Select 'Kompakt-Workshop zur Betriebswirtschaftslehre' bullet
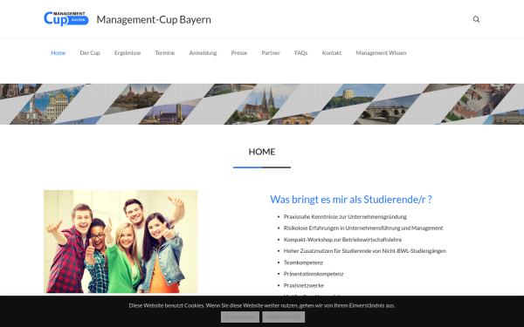524x327 pixels. tap(342, 240)
